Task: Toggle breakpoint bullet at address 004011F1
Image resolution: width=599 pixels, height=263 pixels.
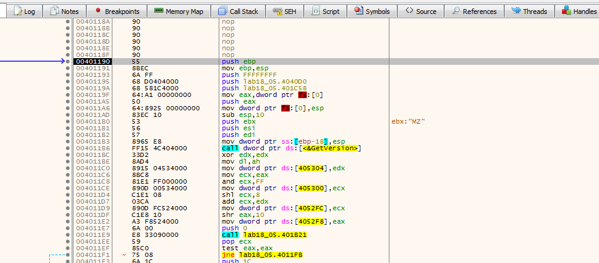Action: pyautogui.click(x=67, y=255)
